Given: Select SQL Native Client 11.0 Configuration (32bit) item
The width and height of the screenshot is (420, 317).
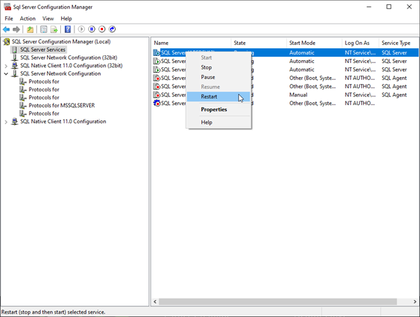Looking at the screenshot, I should point(72,66).
